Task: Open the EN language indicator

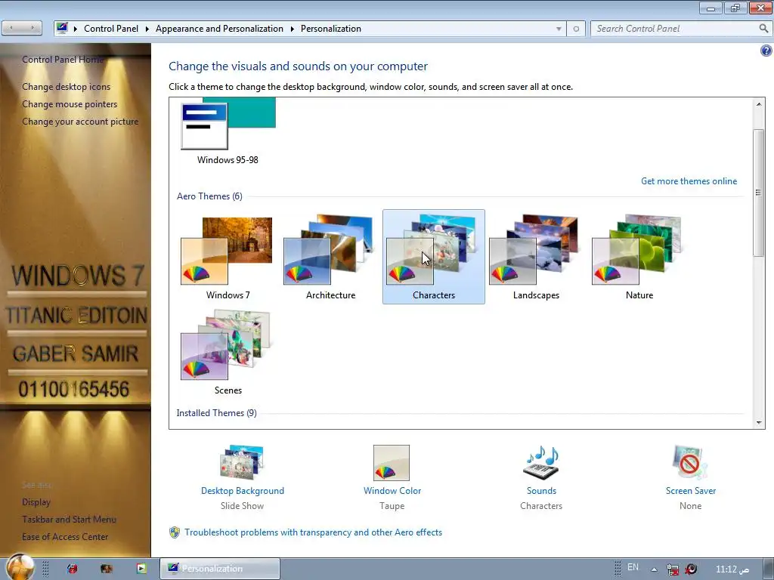Action: point(633,567)
